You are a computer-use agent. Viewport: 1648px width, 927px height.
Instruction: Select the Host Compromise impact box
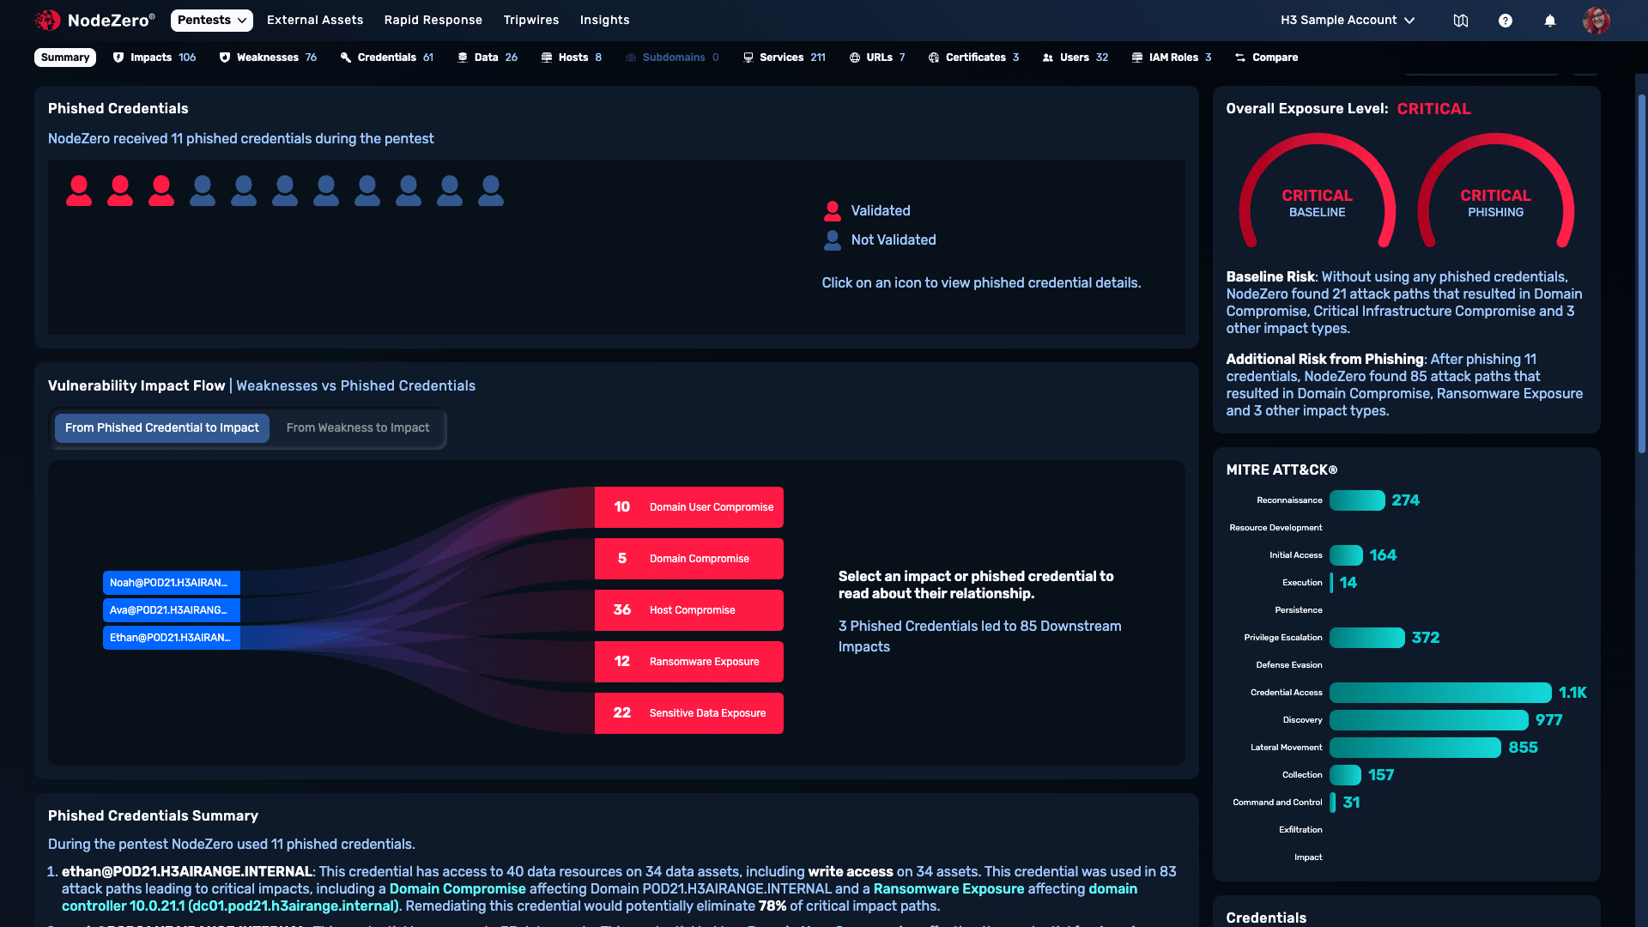tap(689, 610)
